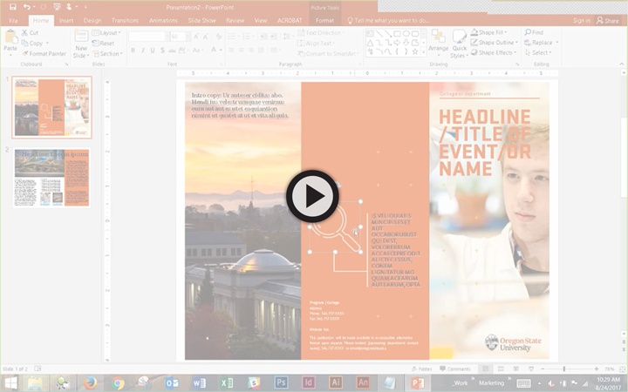Screen dimensions: 628x392
Task: Center the text
Action: (x=241, y=50)
